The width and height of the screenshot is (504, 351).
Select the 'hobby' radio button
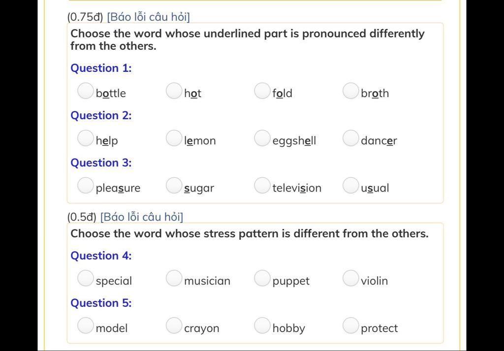pyautogui.click(x=262, y=326)
